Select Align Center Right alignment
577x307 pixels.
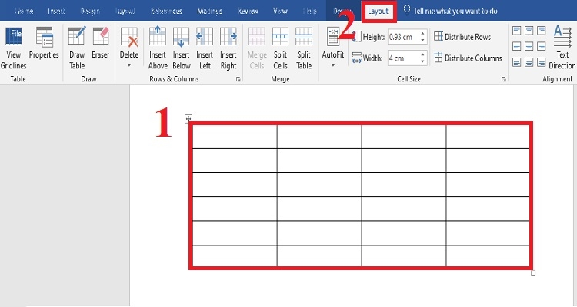click(x=541, y=46)
